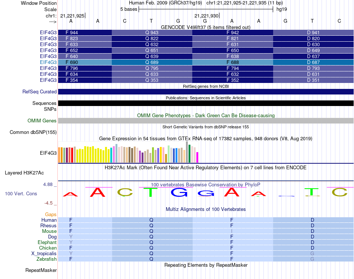Screen dimensions: 354x279
Task: Click OMIM Gene Phenotypes green title
Action: point(206,115)
